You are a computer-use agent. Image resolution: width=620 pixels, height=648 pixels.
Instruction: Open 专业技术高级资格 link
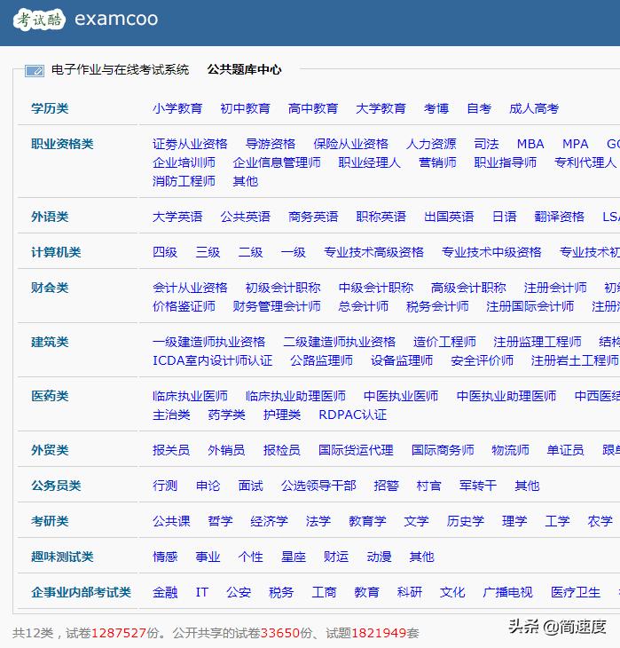click(x=373, y=252)
